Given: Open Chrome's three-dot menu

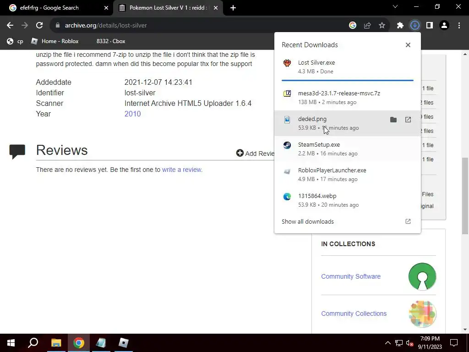Looking at the screenshot, I should point(459,26).
